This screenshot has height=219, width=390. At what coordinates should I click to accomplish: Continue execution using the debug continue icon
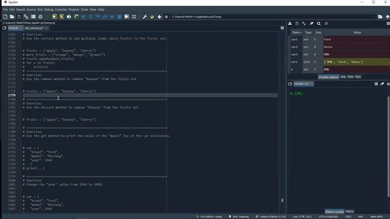pyautogui.click(x=112, y=16)
